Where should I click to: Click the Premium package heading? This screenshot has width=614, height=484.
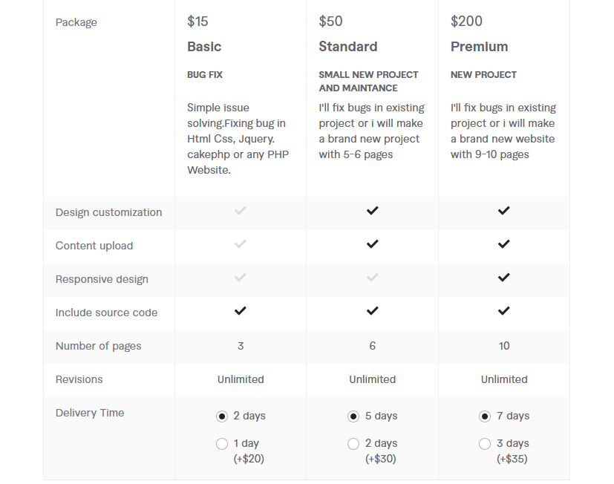tap(479, 47)
